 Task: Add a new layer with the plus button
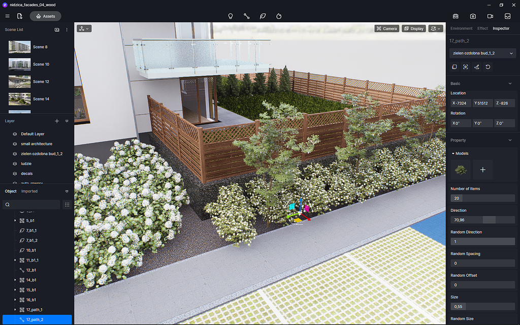pyautogui.click(x=56, y=121)
